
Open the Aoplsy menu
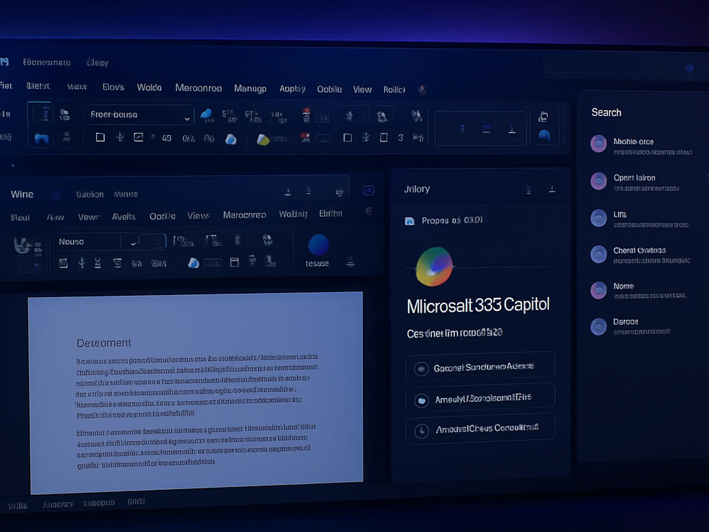pos(292,89)
